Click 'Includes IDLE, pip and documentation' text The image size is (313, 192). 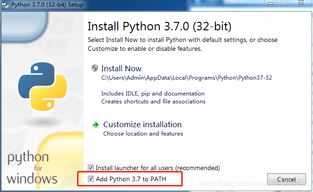point(153,94)
